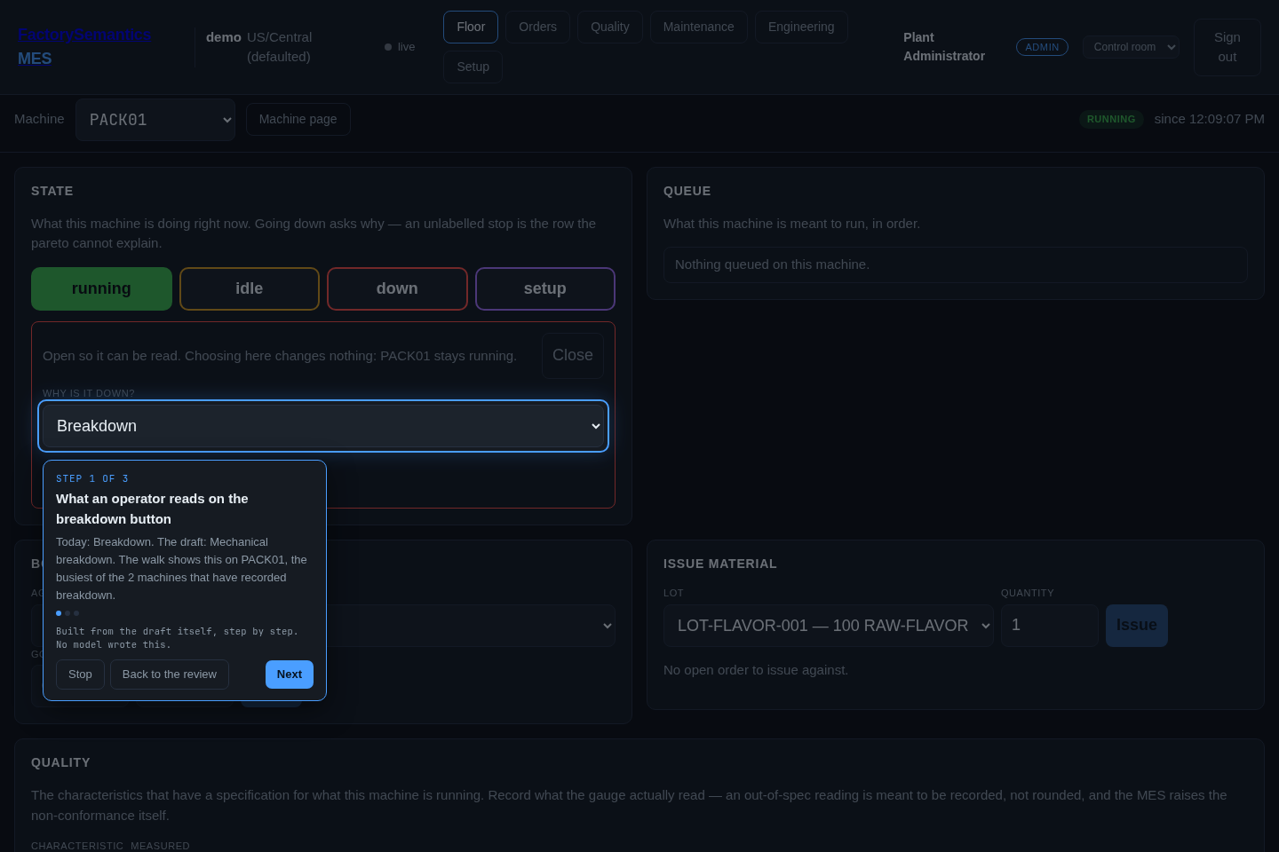1279x852 pixels.
Task: Click the 'WHY IS IT DOWN?' field label
Action: pos(89,393)
